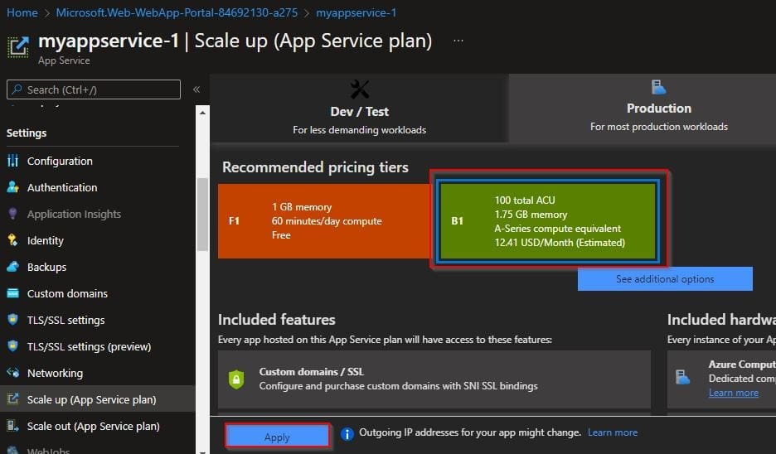Image resolution: width=776 pixels, height=454 pixels.
Task: Open the more options ellipsis menu
Action: coord(458,41)
